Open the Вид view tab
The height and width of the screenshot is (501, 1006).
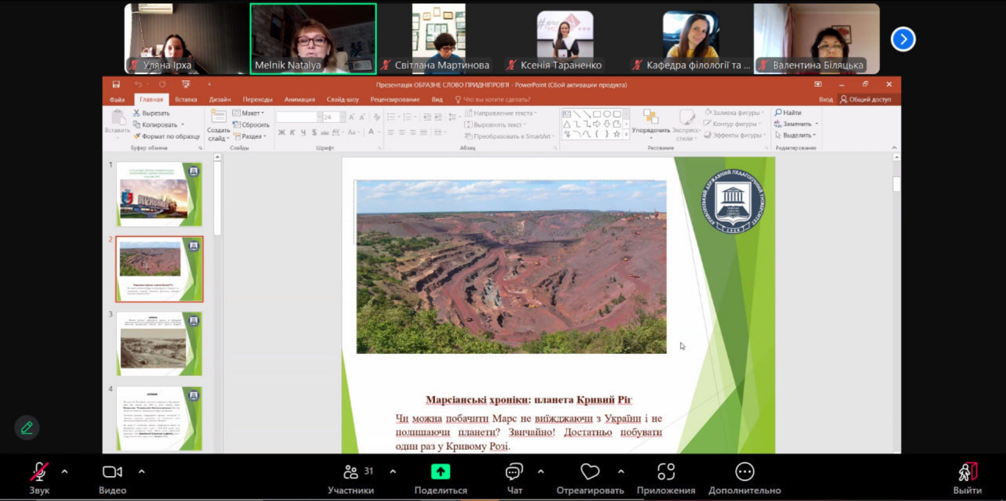437,99
